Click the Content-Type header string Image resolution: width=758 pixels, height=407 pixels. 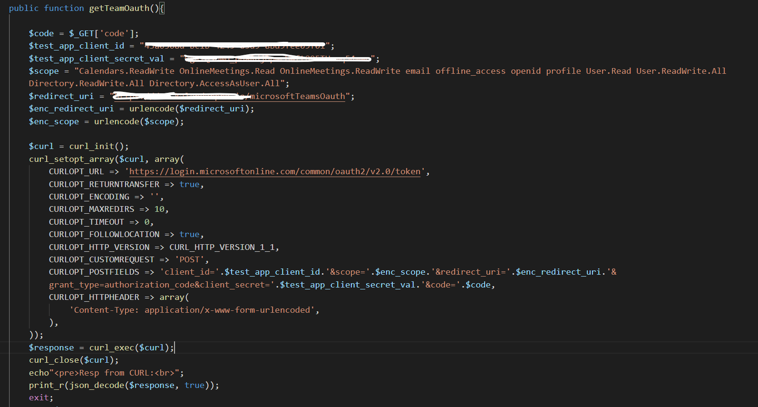tap(192, 310)
